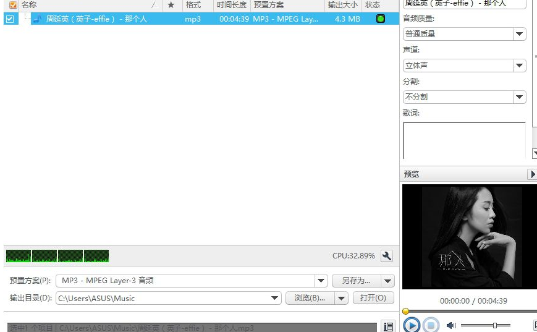
Task: Open CPU settings with the wrench icon
Action: point(387,256)
